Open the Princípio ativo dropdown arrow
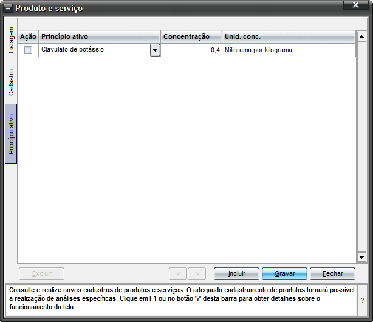This screenshot has width=373, height=322. (x=155, y=50)
